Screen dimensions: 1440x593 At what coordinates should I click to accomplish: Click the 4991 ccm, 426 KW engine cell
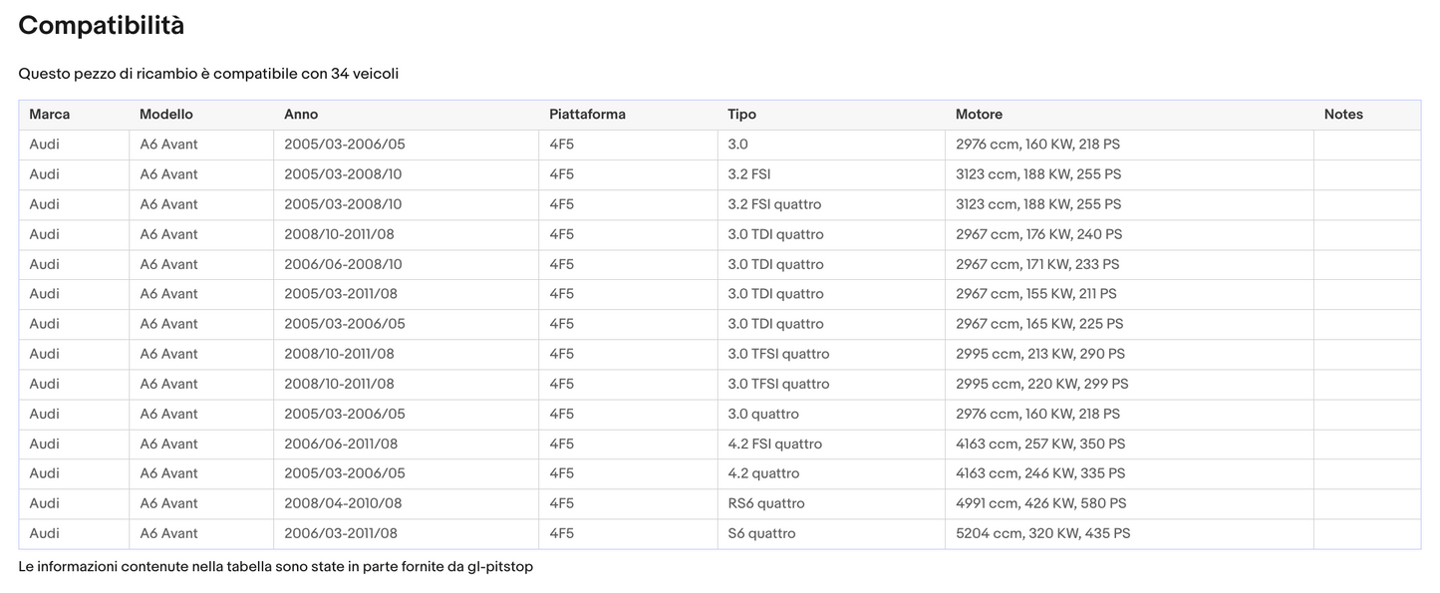click(x=1040, y=503)
